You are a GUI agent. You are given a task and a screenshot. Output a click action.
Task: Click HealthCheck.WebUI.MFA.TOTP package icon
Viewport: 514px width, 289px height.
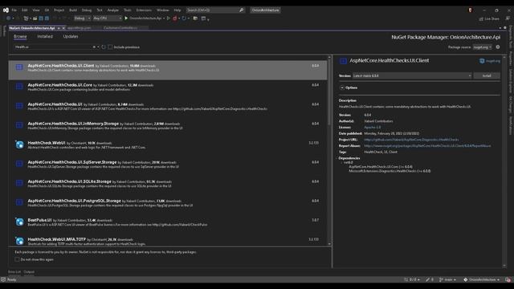tap(19, 241)
